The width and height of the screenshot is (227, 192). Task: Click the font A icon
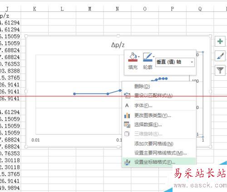127,105
